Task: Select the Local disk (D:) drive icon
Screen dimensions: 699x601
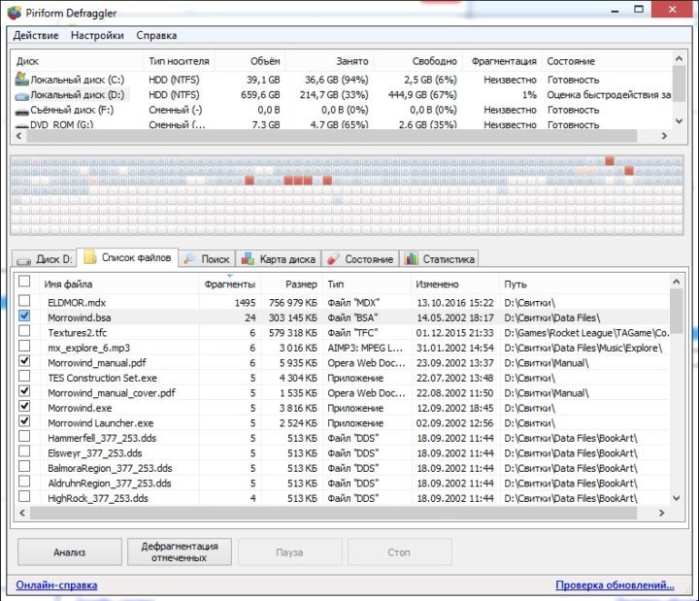Action: point(21,95)
